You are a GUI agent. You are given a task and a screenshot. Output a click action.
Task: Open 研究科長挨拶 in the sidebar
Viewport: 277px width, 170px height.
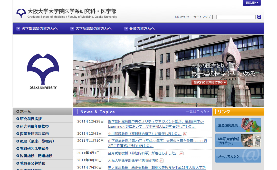coord(31,119)
